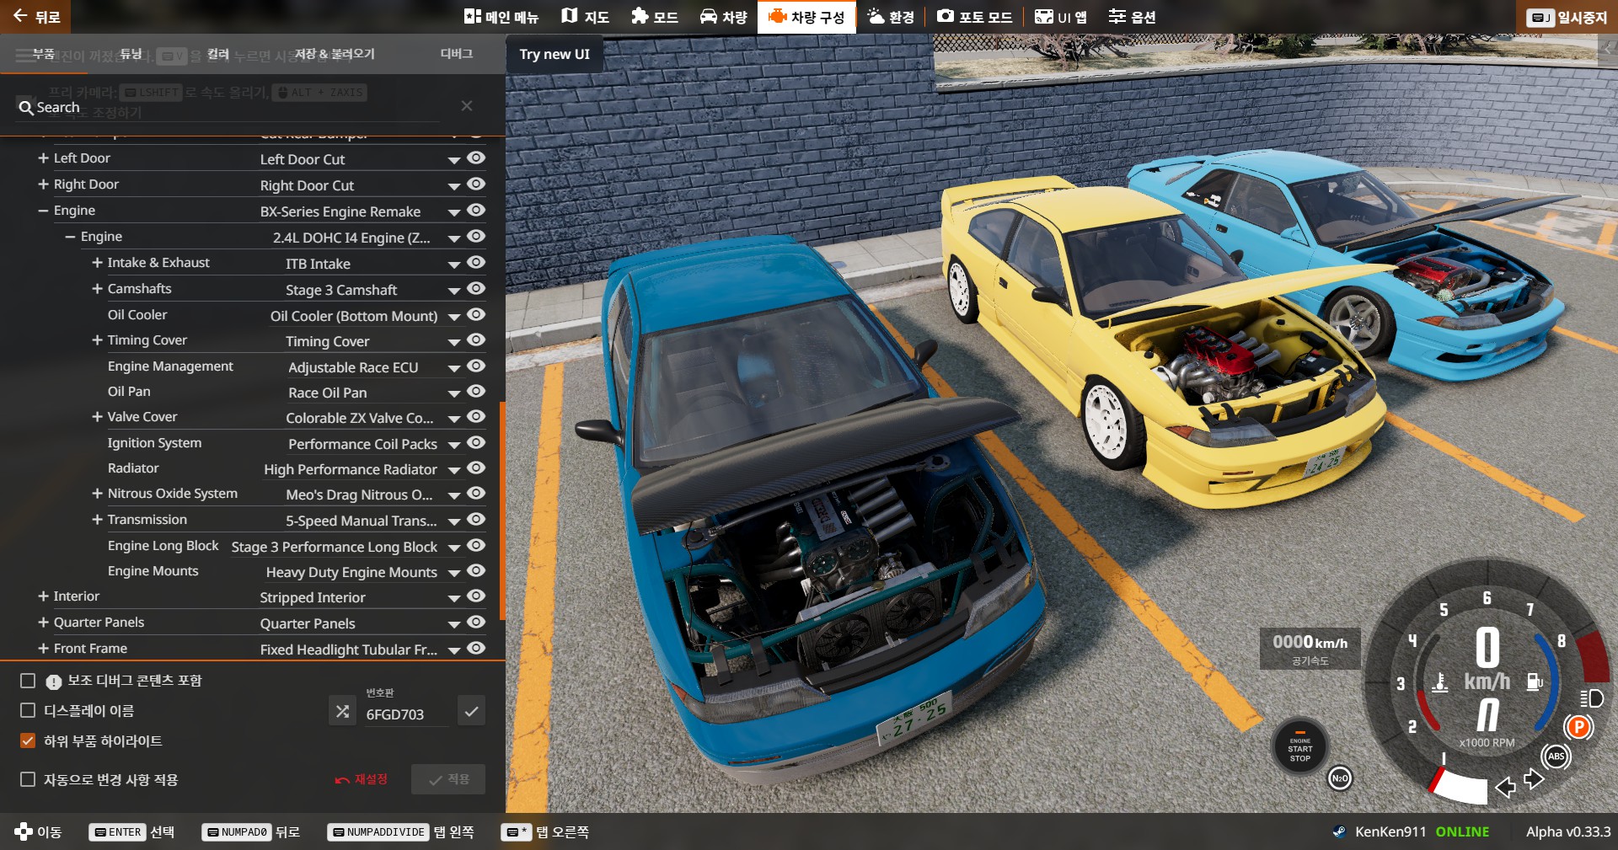Open the 옵션 options menu
Image resolution: width=1618 pixels, height=850 pixels.
coord(1132,17)
